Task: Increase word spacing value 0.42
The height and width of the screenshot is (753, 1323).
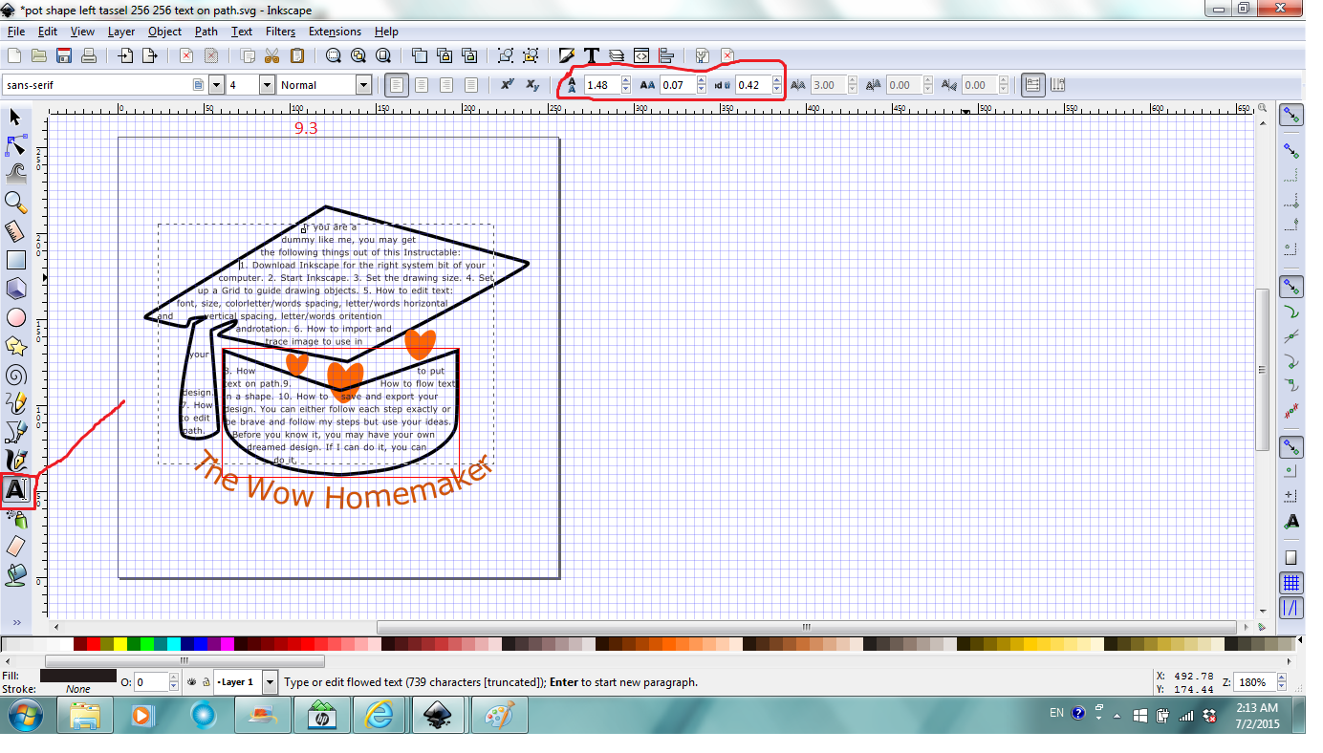Action: (777, 81)
